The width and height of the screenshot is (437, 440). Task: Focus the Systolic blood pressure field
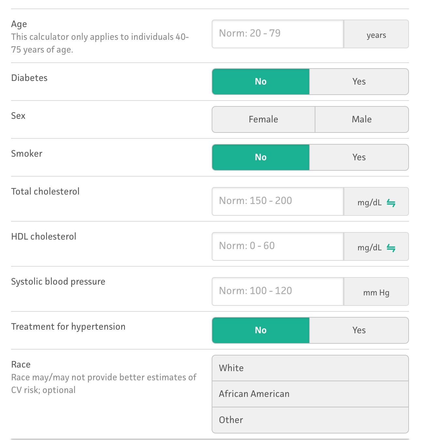coord(278,291)
